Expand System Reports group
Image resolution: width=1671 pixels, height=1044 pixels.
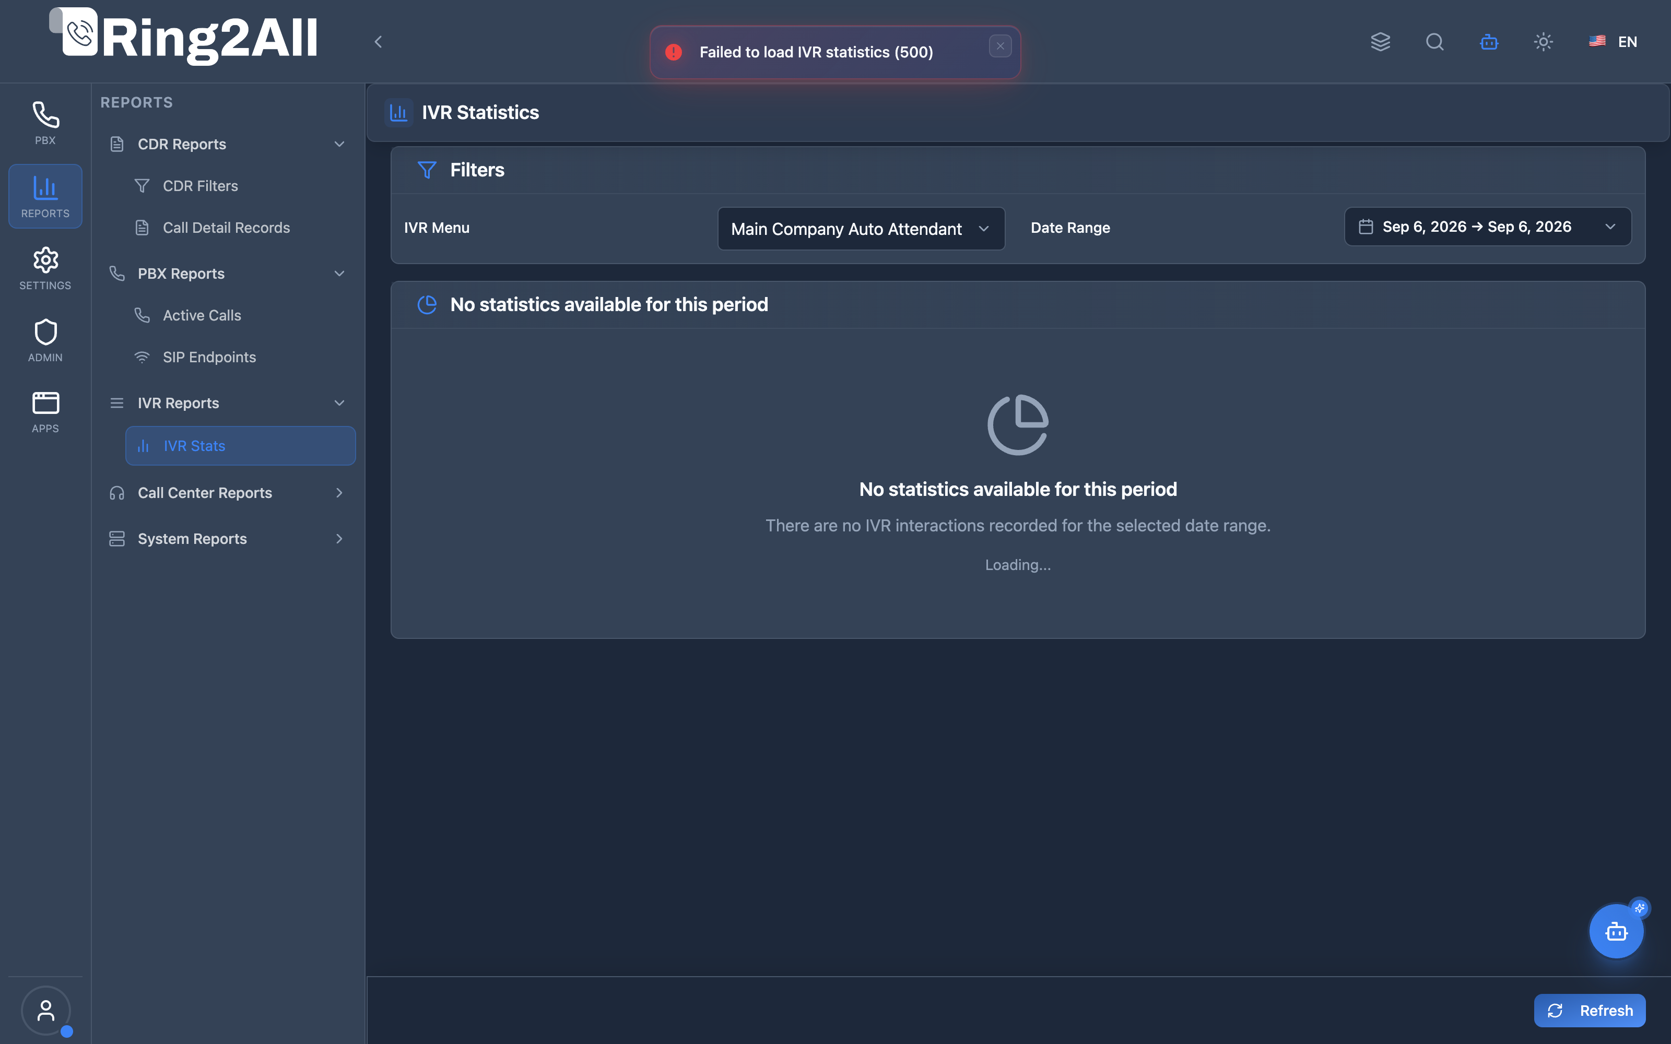227,539
